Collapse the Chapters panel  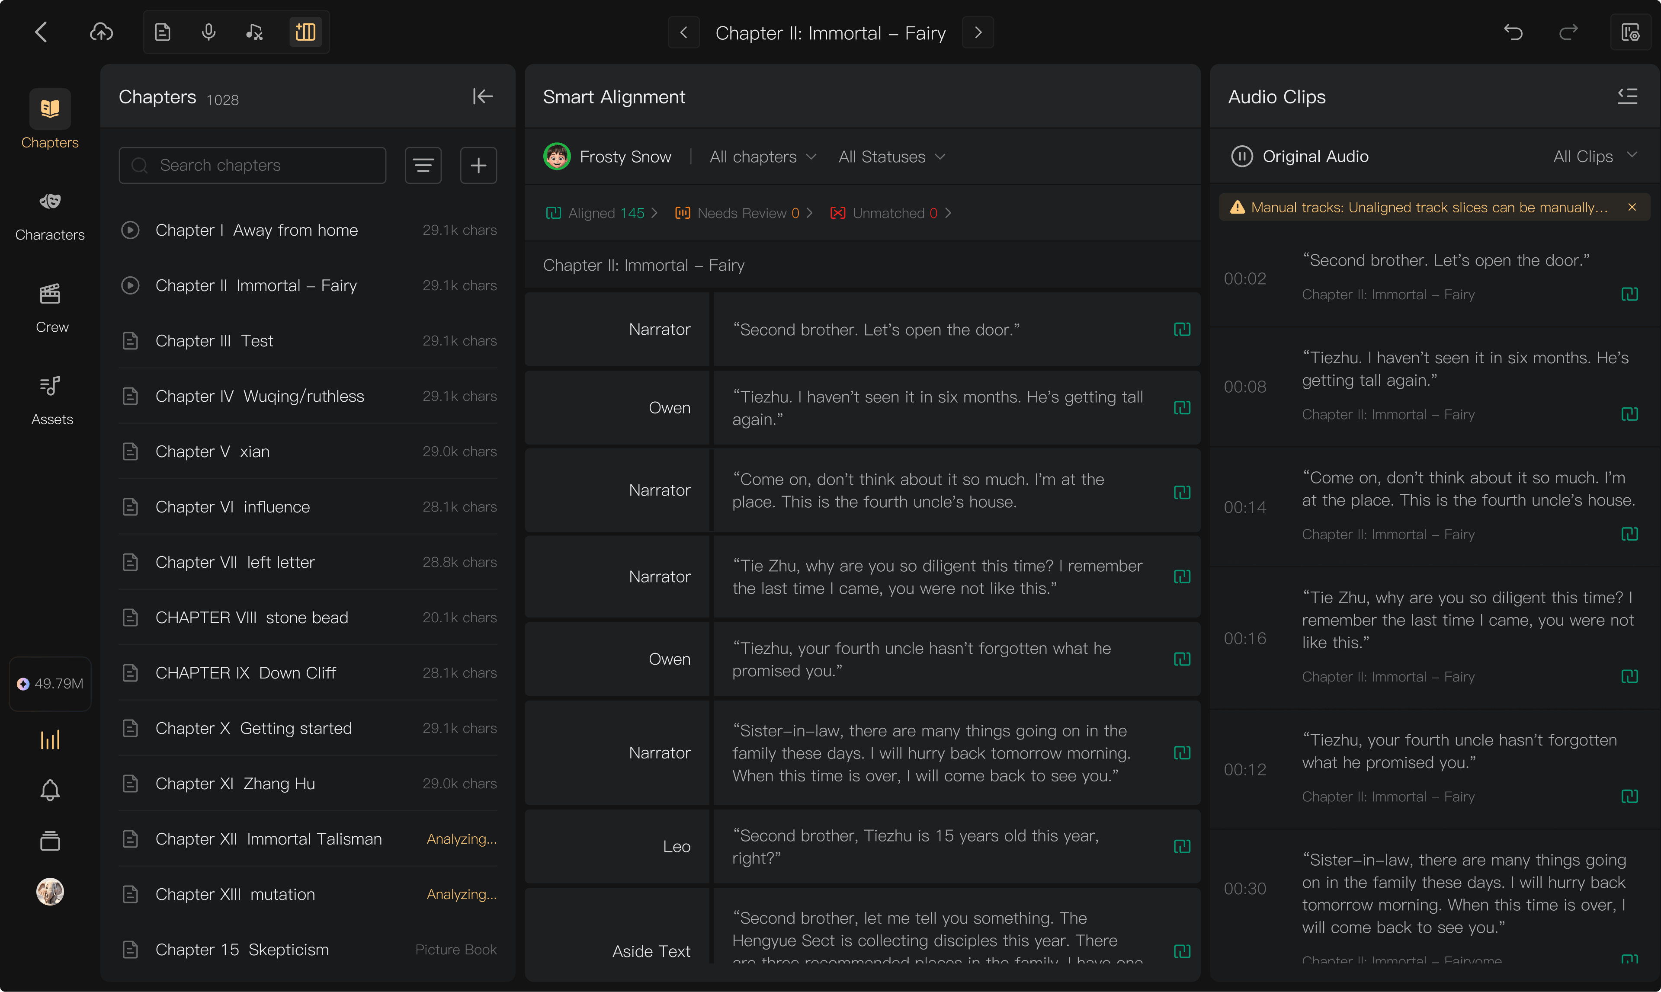click(483, 96)
